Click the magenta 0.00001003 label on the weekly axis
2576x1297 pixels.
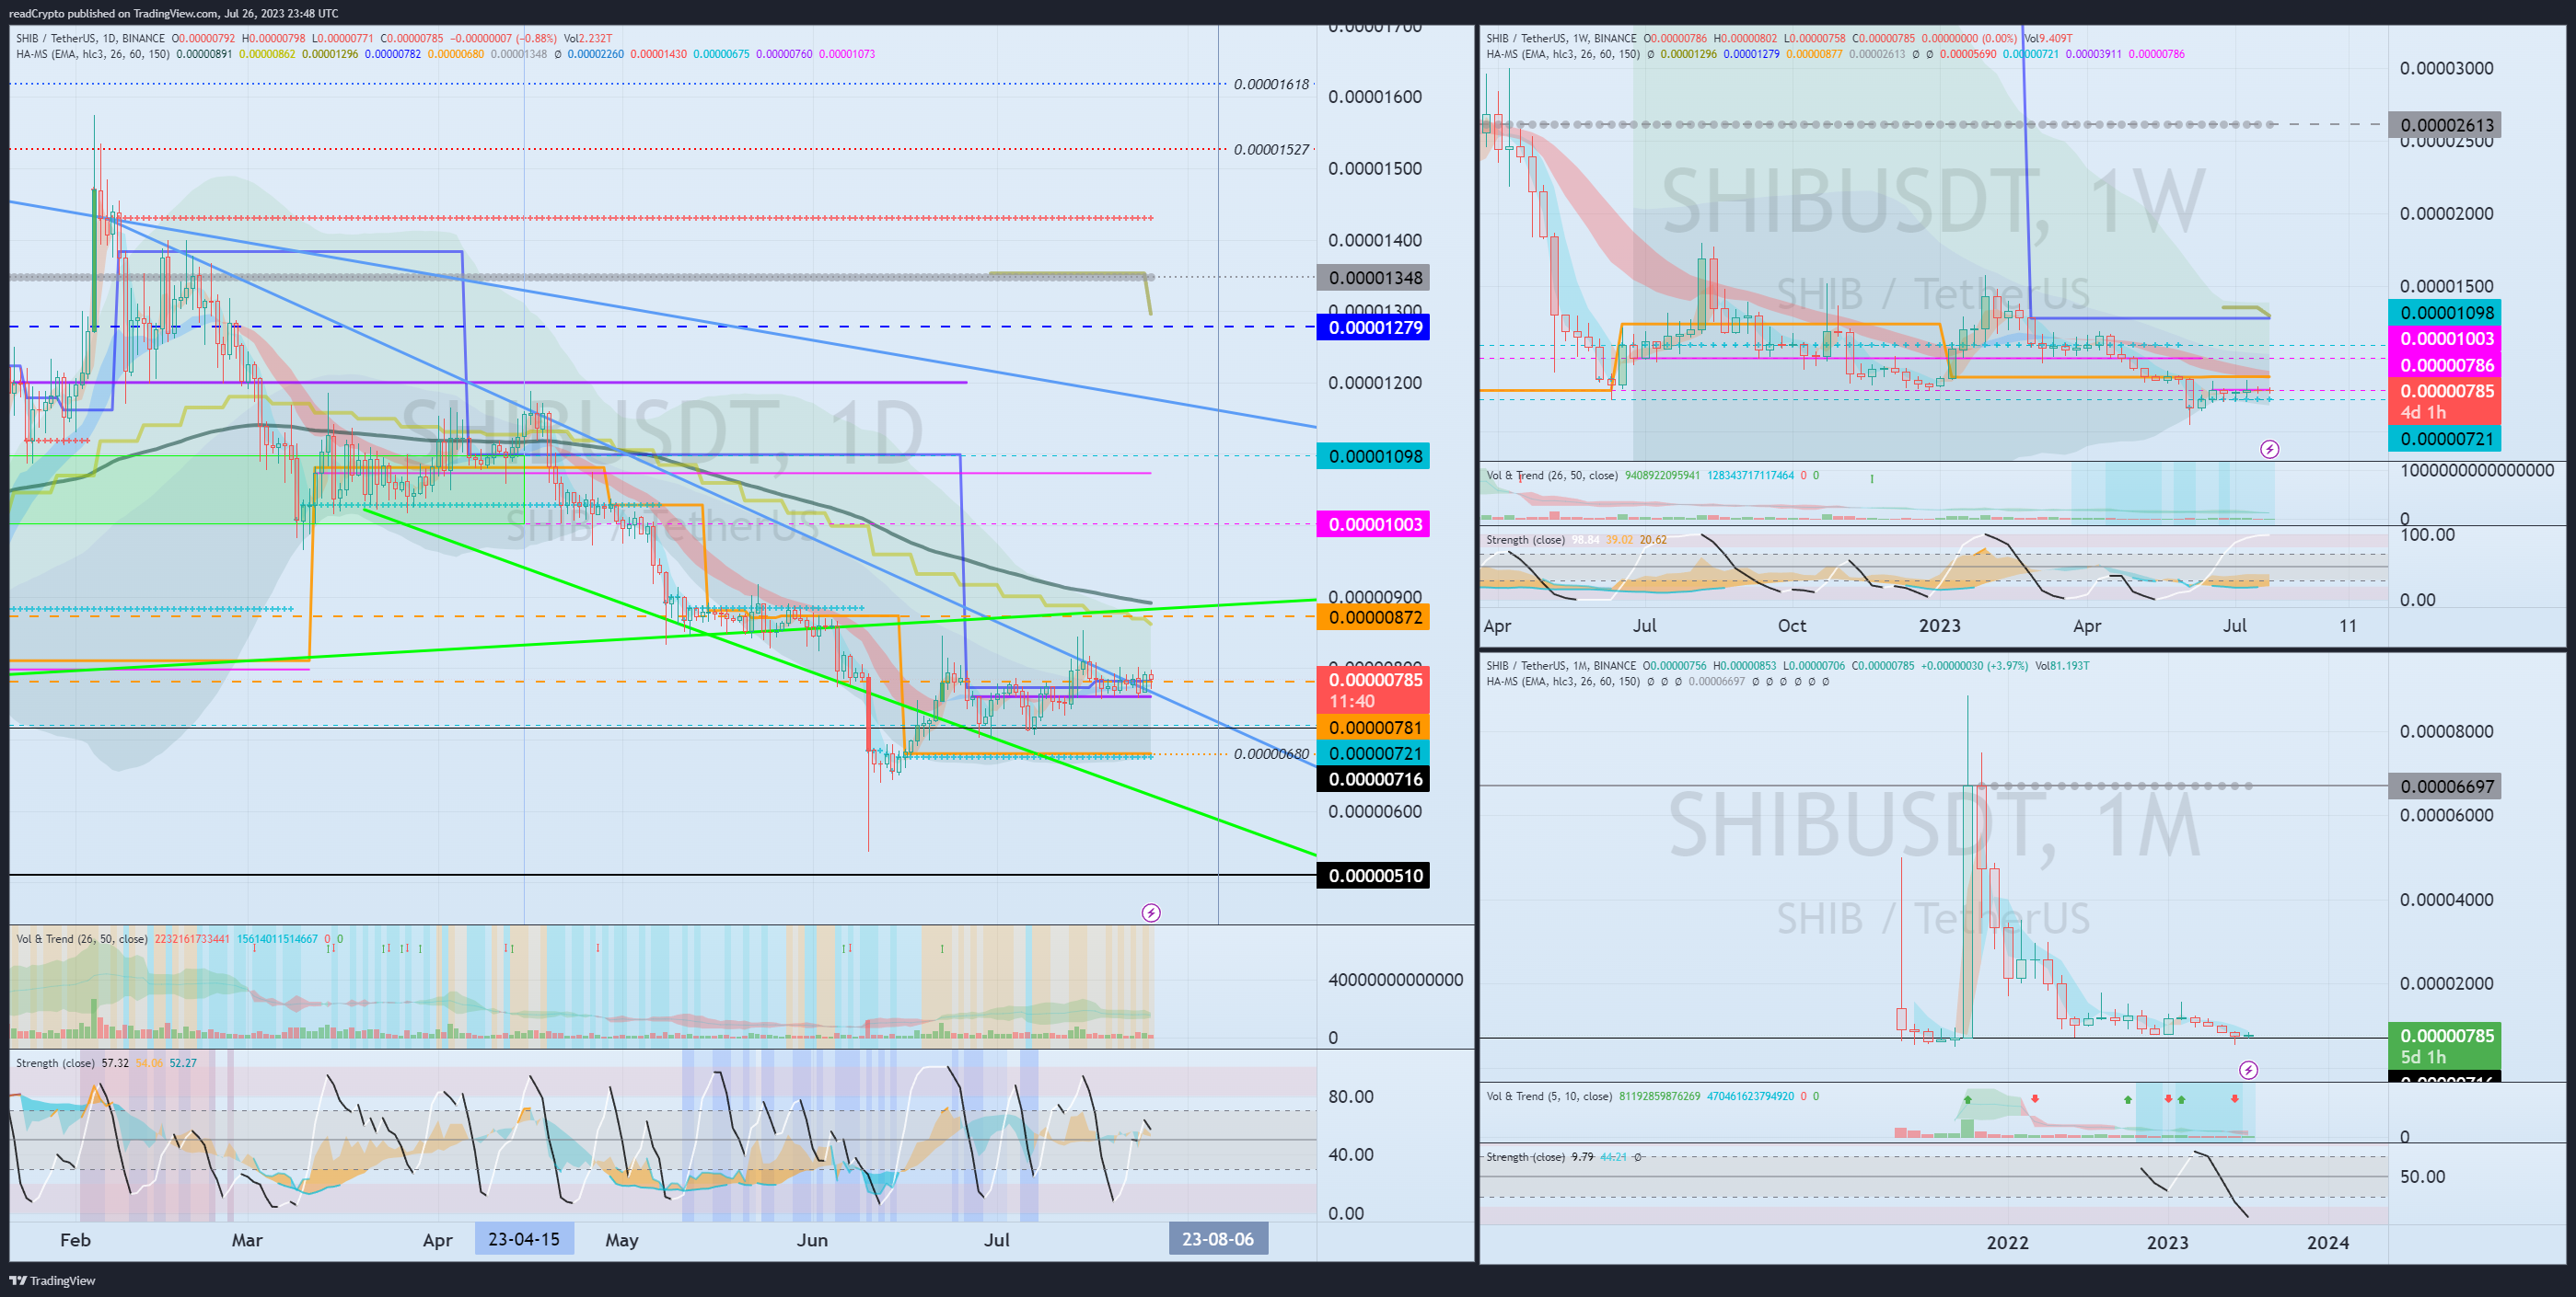[x=2444, y=339]
